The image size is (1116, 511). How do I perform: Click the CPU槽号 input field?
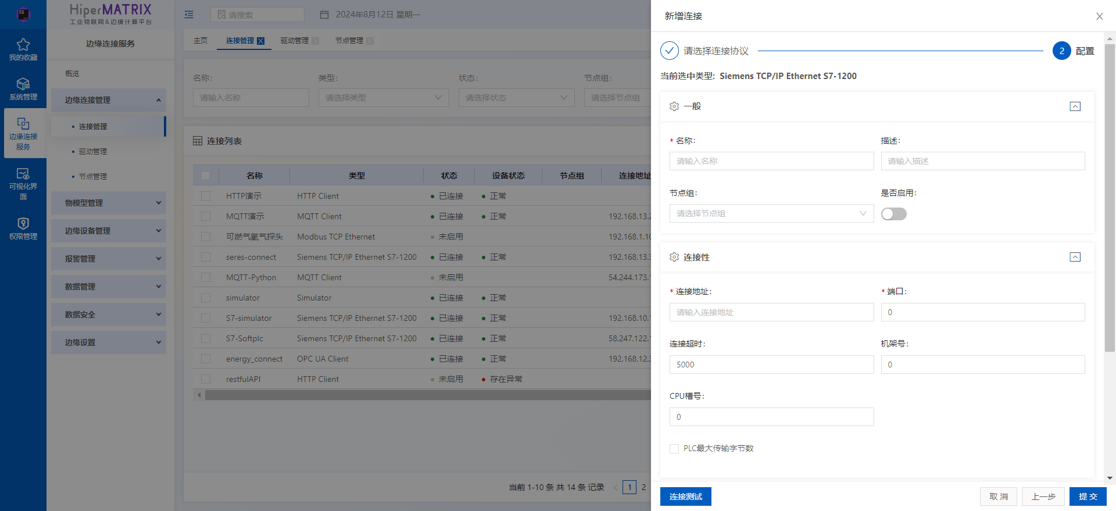[x=771, y=417]
